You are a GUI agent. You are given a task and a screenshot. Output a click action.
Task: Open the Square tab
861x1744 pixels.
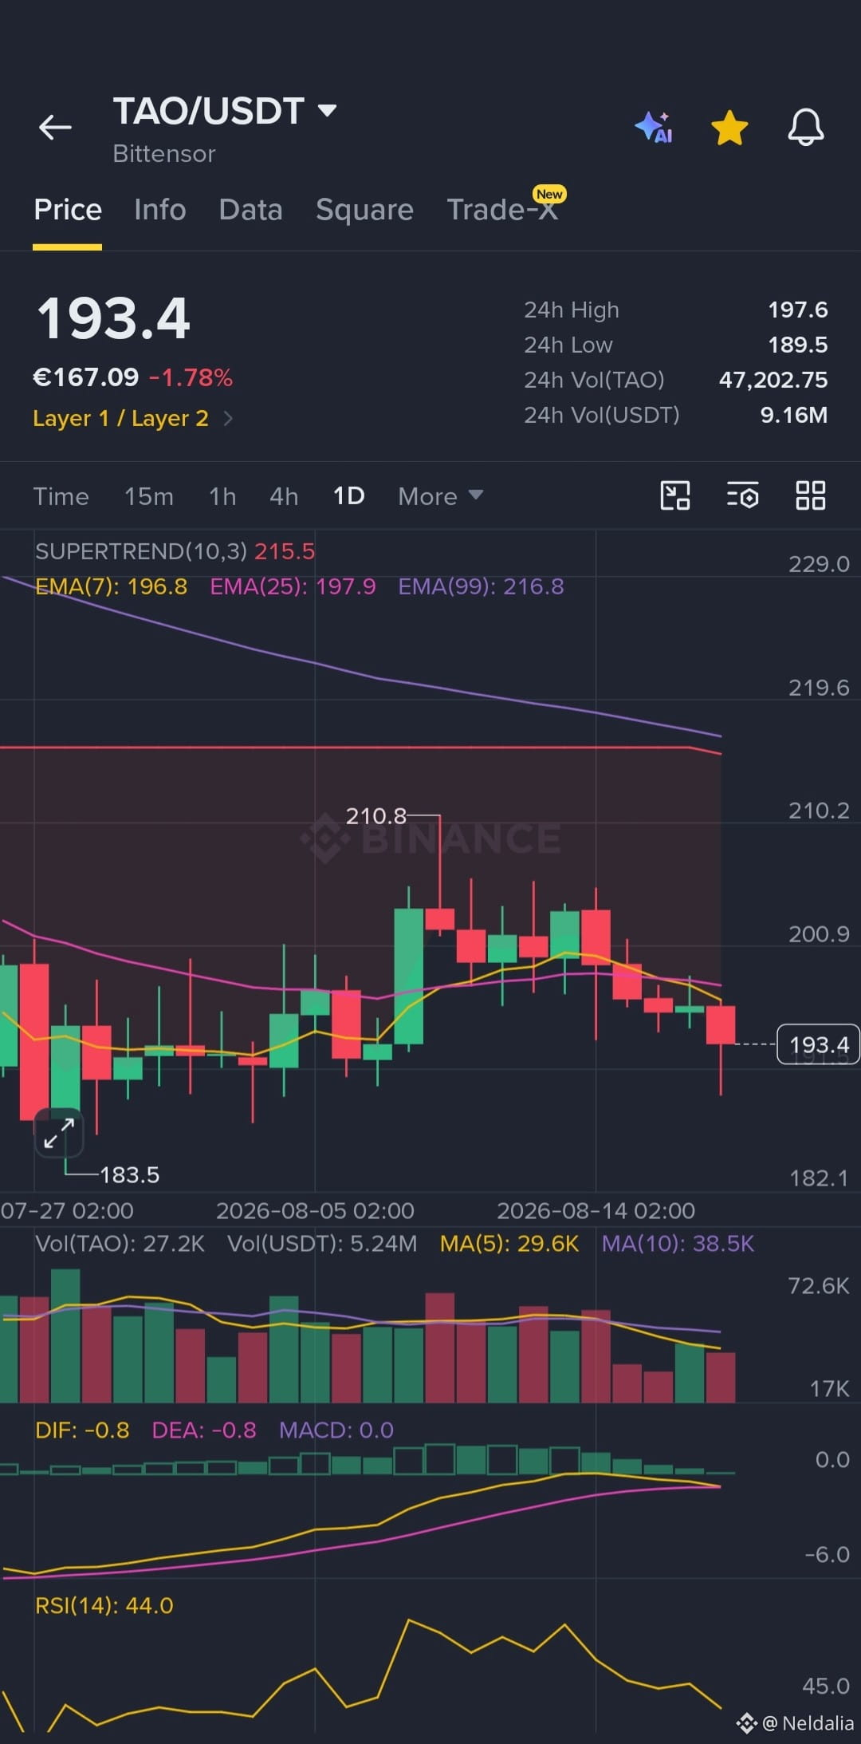[364, 210]
